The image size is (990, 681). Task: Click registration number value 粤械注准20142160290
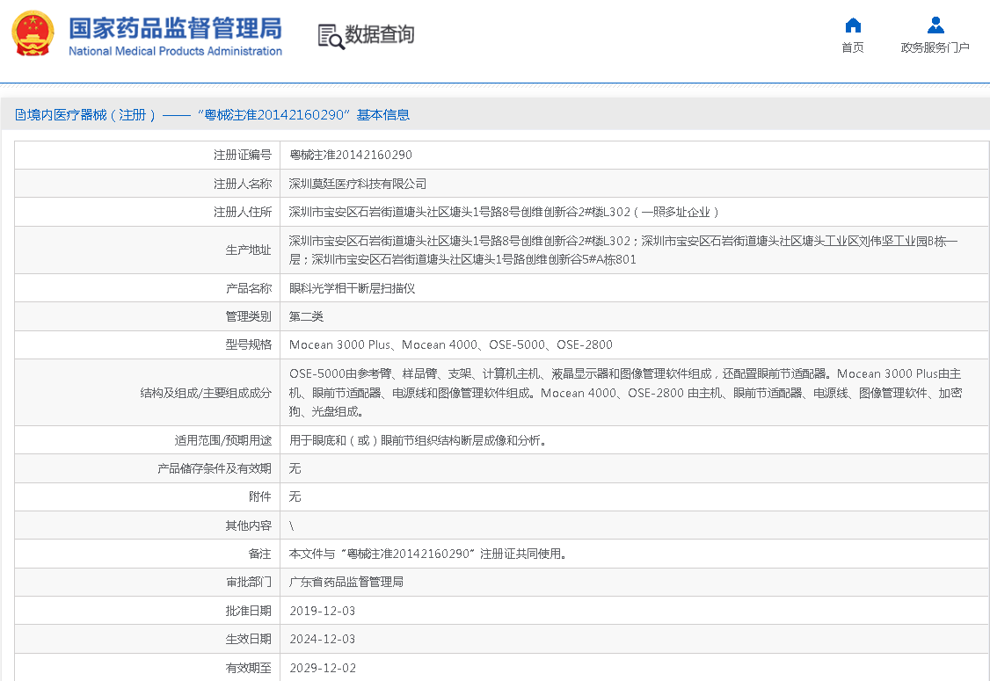pos(350,155)
